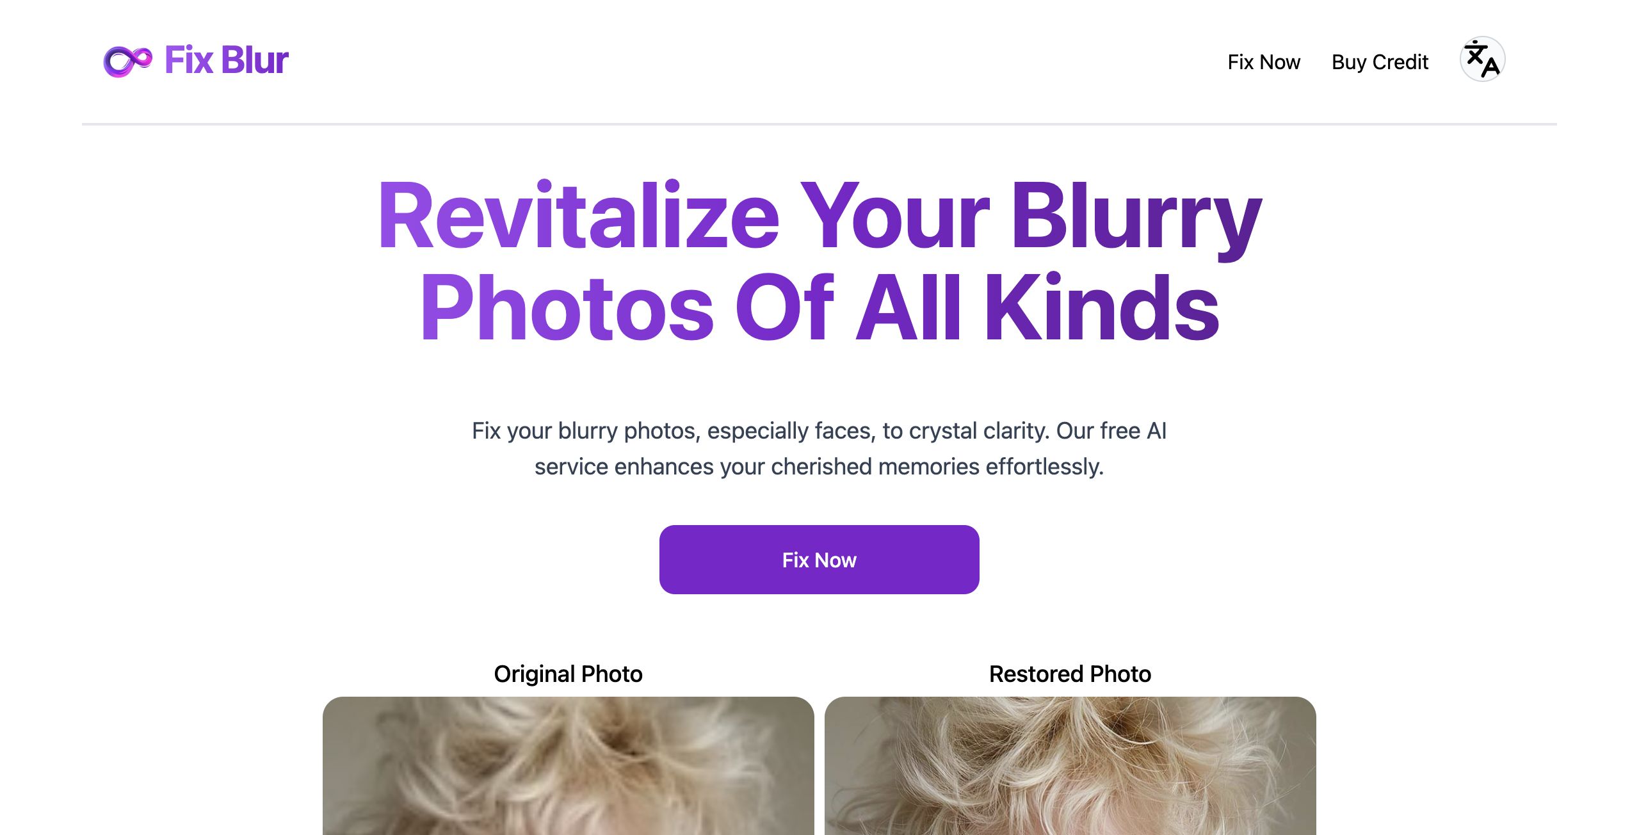Go to Buy Credit in the navigation

(x=1380, y=62)
